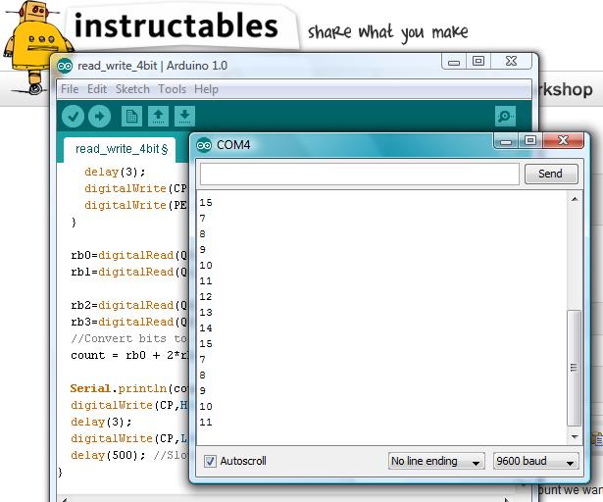Click the "Serial.println" code line
This screenshot has width=603, height=502.
tap(129, 389)
